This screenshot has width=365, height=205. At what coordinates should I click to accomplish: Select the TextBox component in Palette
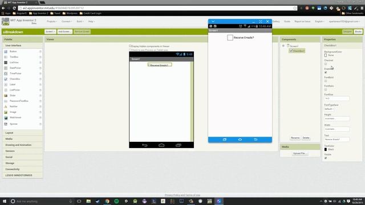pos(14,57)
